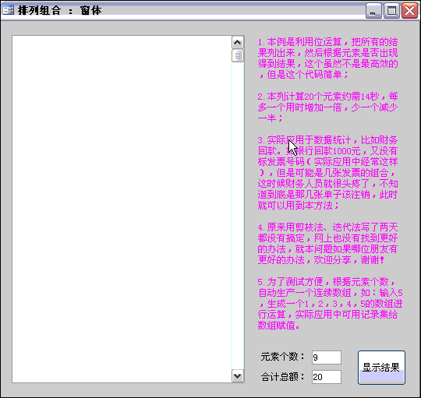421x398 pixels.
Task: Click the empty scrollbar track below thumb
Action: (238, 216)
